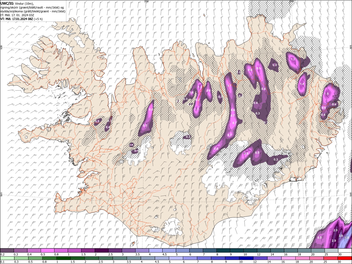This screenshot has width=352, height=264.
Task: Pick the white 30 swatch in upper legend
Action: point(345,251)
